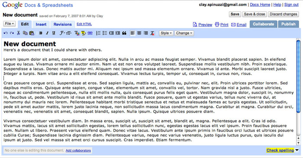Viewport: 303px width, 158px height.
Task: Click the Cut scissors icon
Action: [18, 33]
